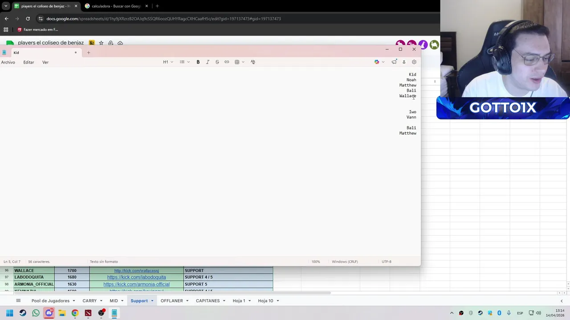
Task: Open the list style dropdown in Notepad
Action: pyautogui.click(x=185, y=62)
